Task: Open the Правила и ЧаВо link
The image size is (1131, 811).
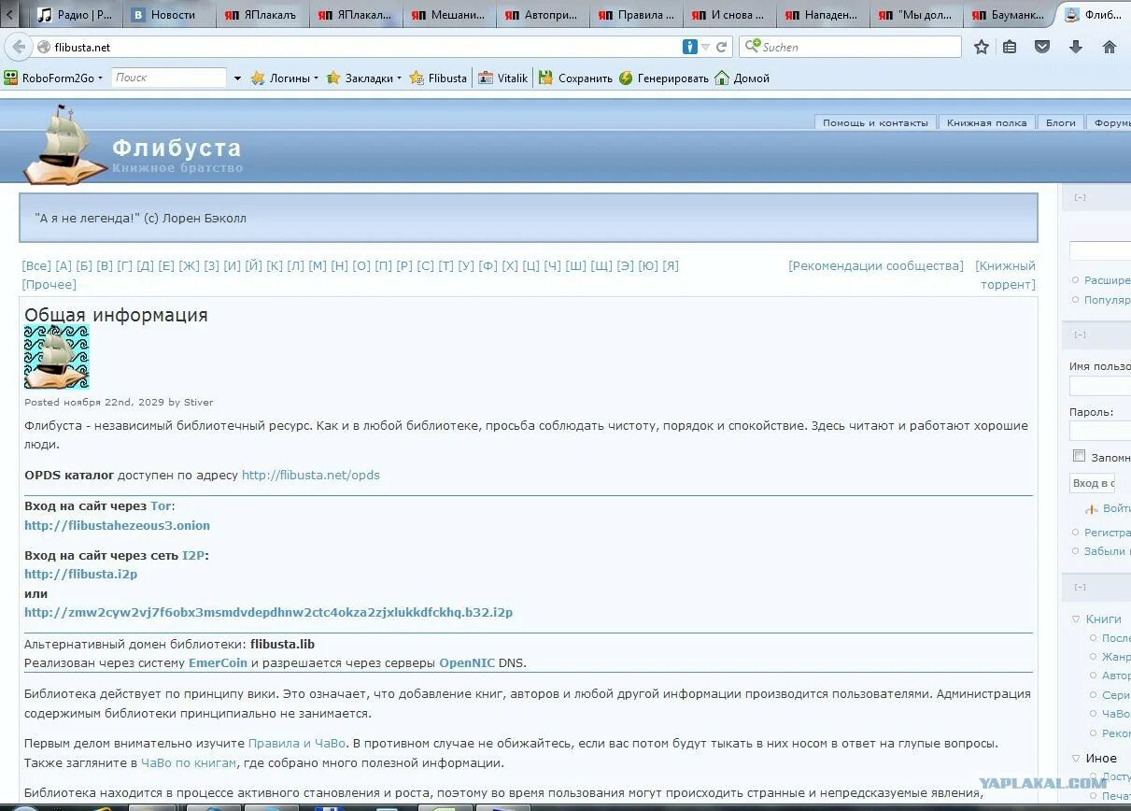Action: click(297, 743)
